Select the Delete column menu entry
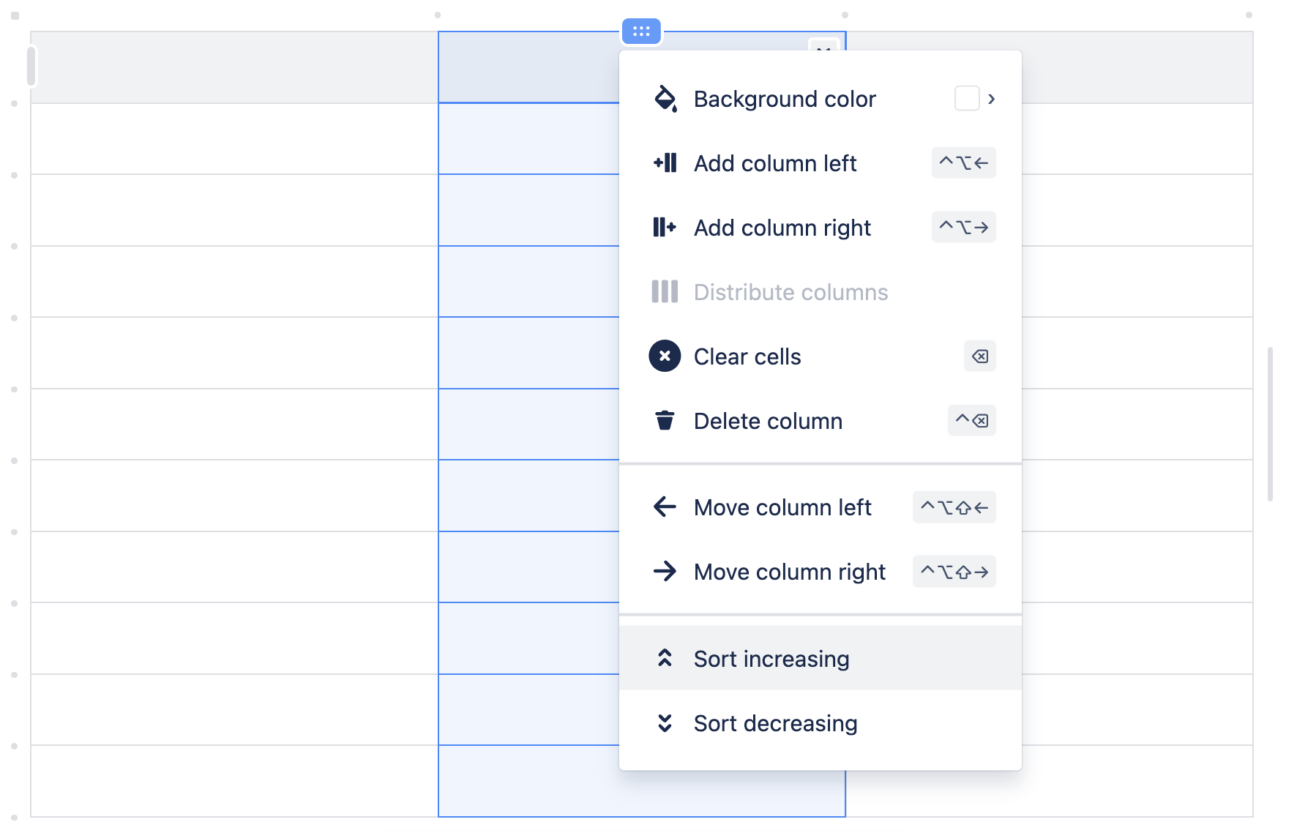The width and height of the screenshot is (1297, 833). coord(768,421)
